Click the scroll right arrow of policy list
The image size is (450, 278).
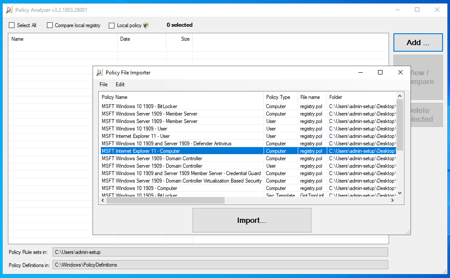tap(392, 201)
